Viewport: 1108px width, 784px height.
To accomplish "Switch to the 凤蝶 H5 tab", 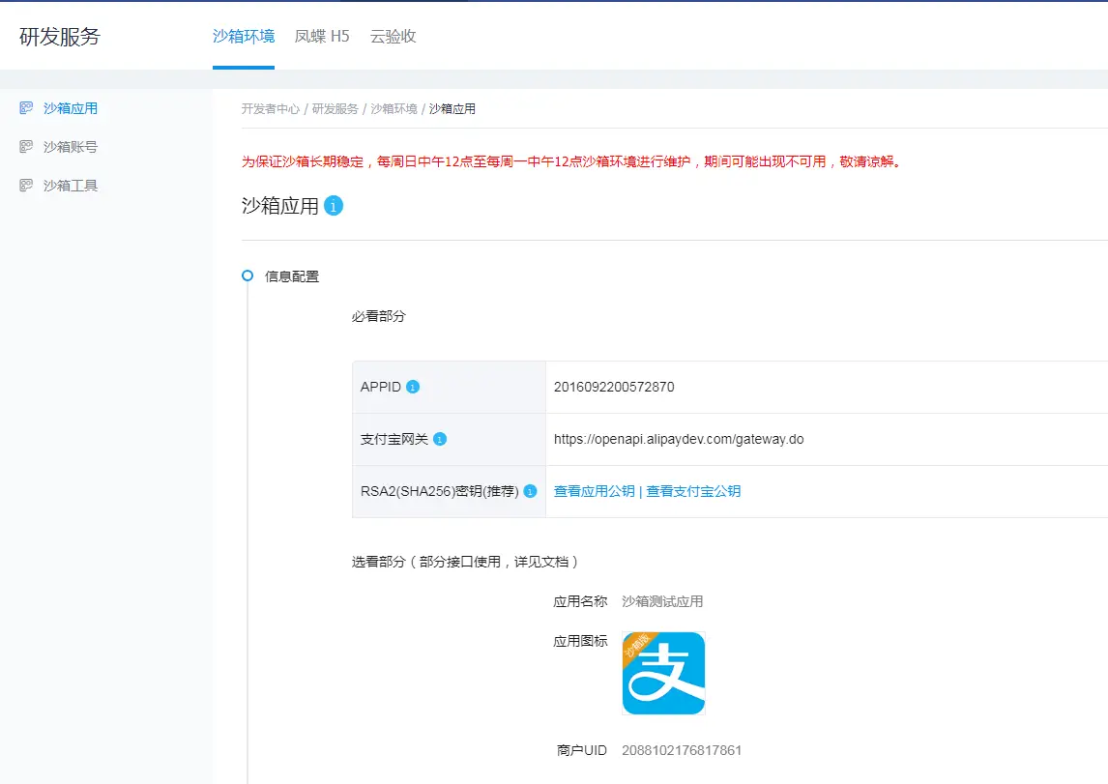I will (322, 36).
